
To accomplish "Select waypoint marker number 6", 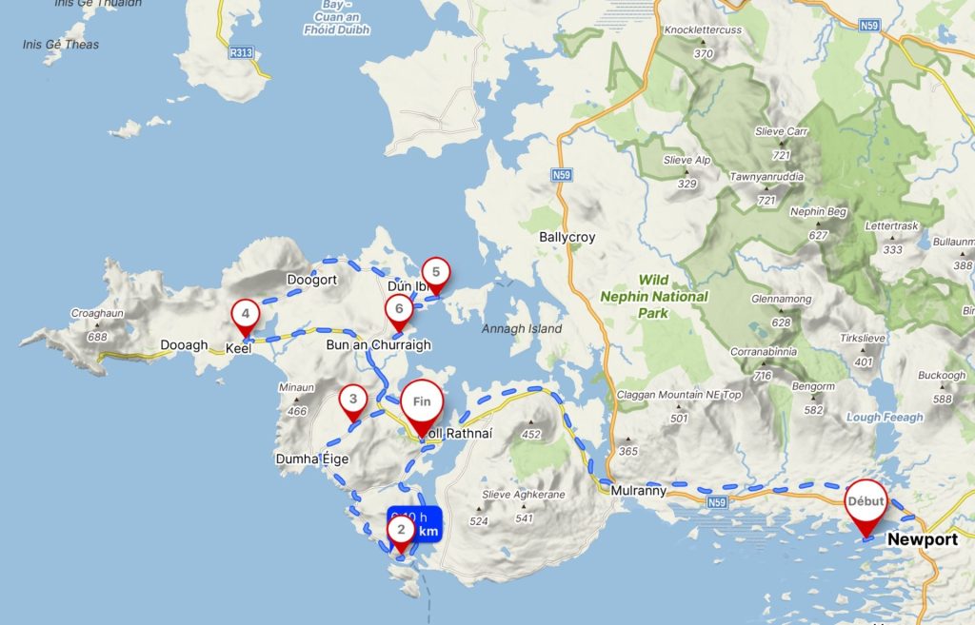I will 399,312.
